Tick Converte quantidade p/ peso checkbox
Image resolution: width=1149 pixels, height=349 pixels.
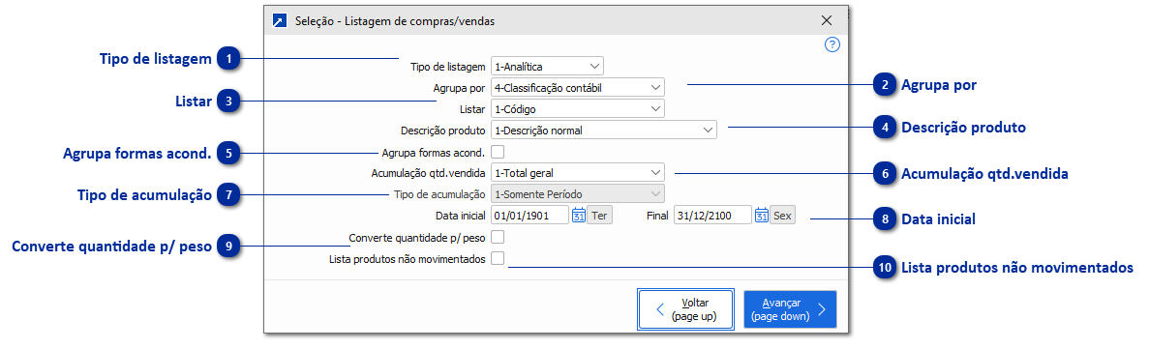click(x=499, y=237)
